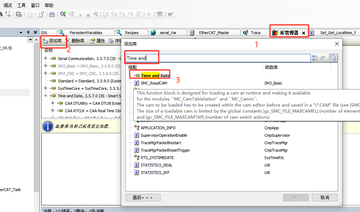This screenshot has height=212, width=360.
Task: Click the 删除库 (Delete library) button
Action: pyautogui.click(x=75, y=41)
